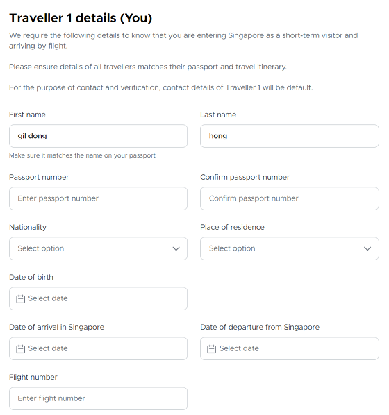The width and height of the screenshot is (389, 415).
Task: Open the Date of departure from Singapore field
Action: (290, 348)
